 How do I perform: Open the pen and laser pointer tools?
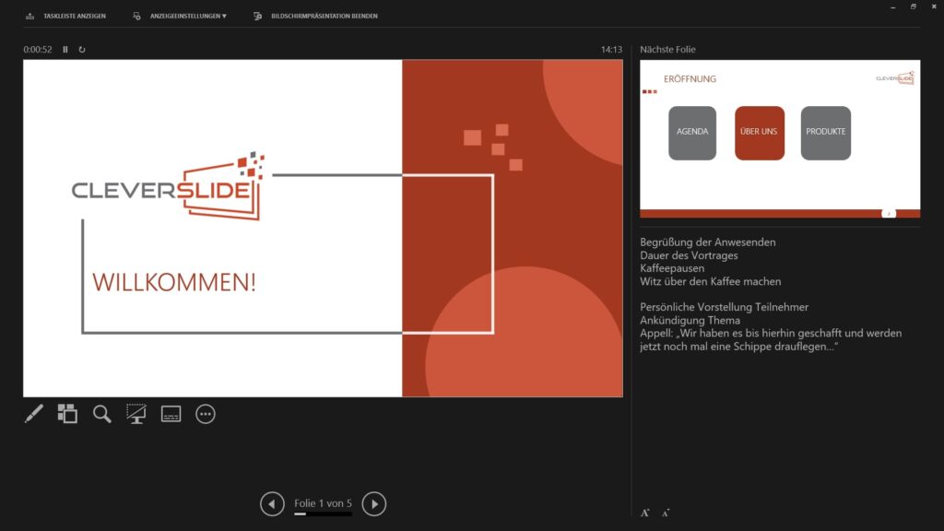click(x=33, y=414)
